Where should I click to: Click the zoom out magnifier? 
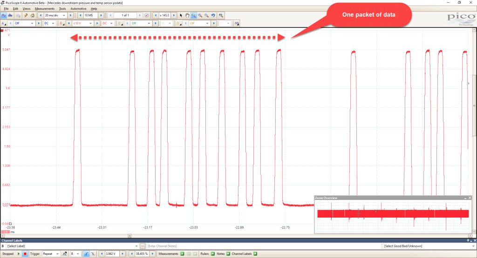[206, 15]
